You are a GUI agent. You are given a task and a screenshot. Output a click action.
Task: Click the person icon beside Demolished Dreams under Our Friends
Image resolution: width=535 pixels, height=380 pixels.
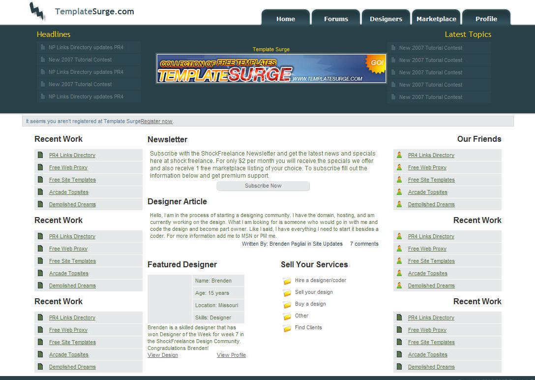(x=399, y=204)
